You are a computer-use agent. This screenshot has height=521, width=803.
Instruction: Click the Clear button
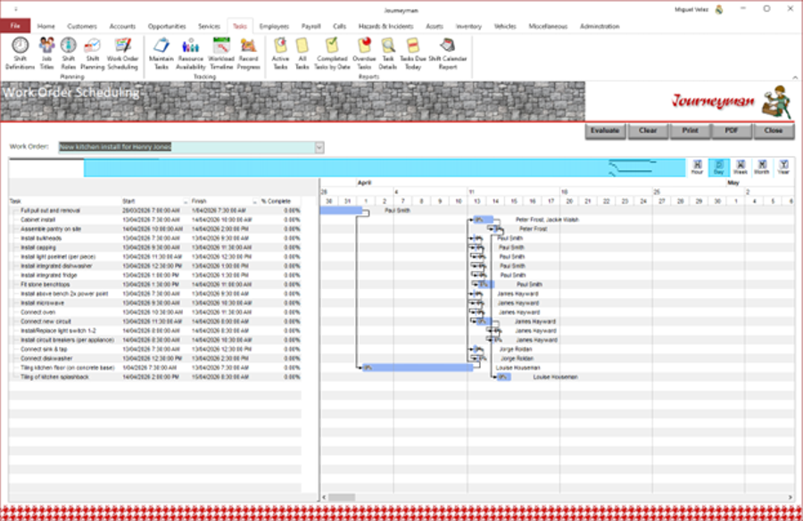[x=648, y=131]
